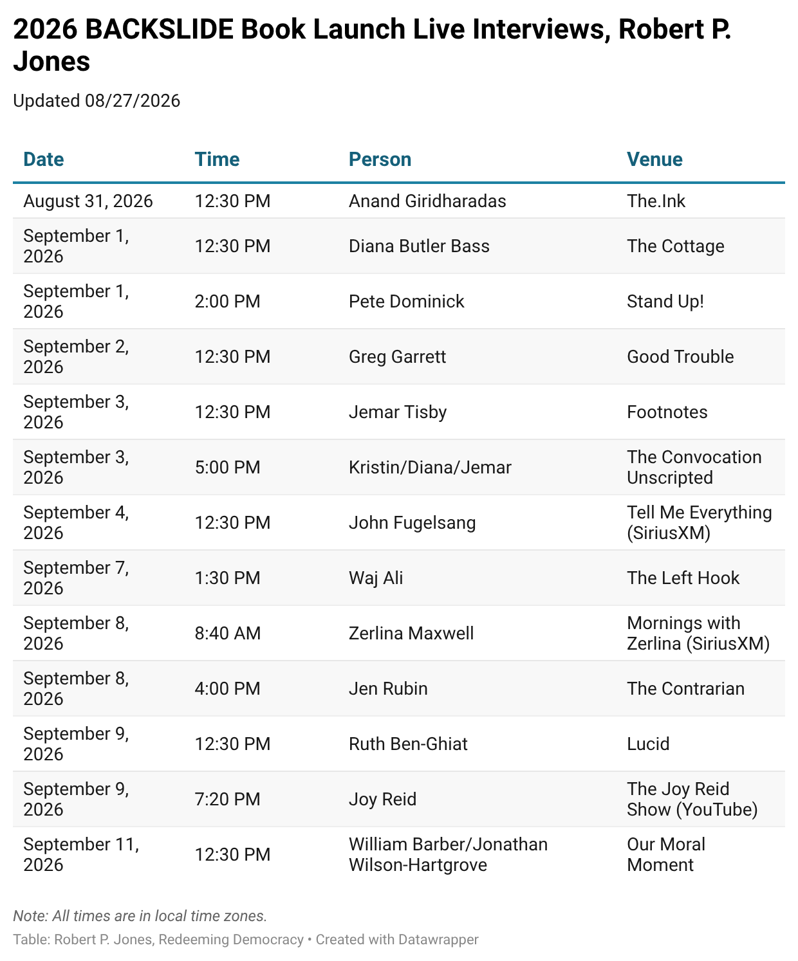Select the 8:40 AM time cell
The image size is (798, 961).
pyautogui.click(x=228, y=634)
